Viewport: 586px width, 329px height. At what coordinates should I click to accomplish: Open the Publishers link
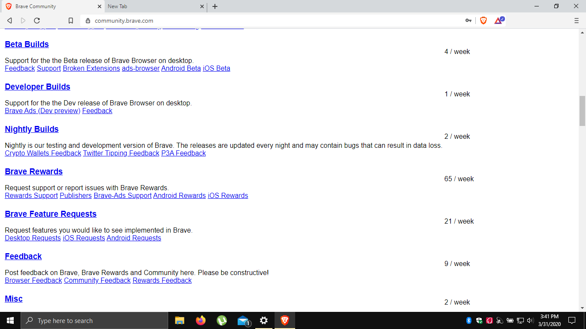(x=76, y=195)
